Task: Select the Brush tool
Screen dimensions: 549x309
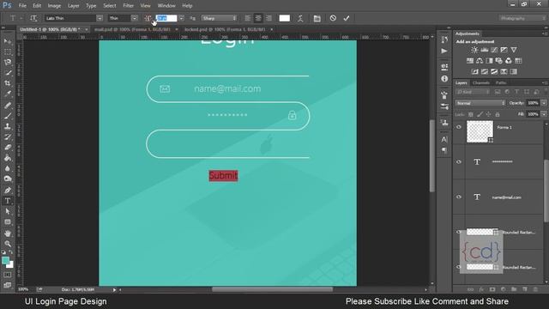Action: click(x=8, y=116)
